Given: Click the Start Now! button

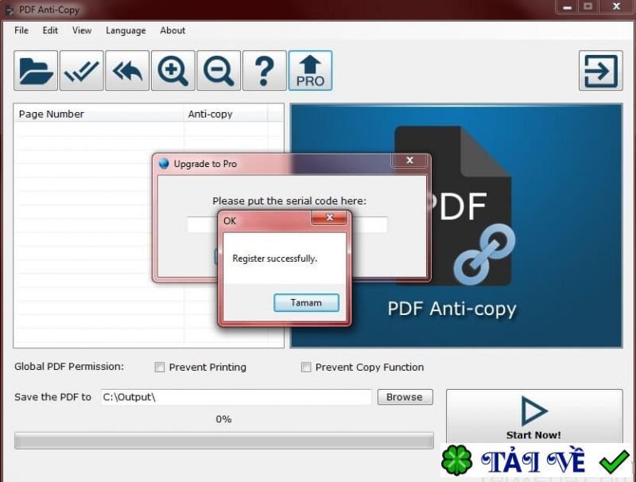Looking at the screenshot, I should pos(534,417).
